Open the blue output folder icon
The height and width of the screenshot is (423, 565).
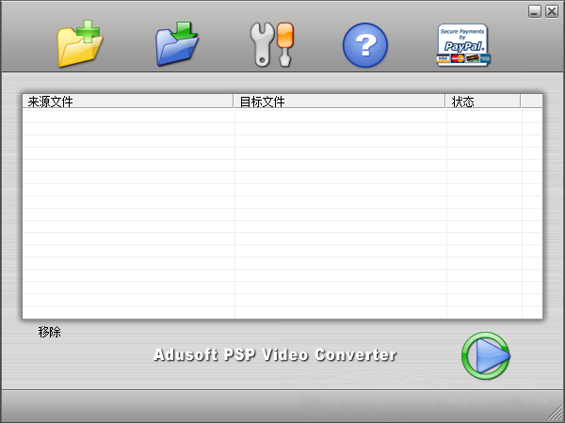pos(177,43)
